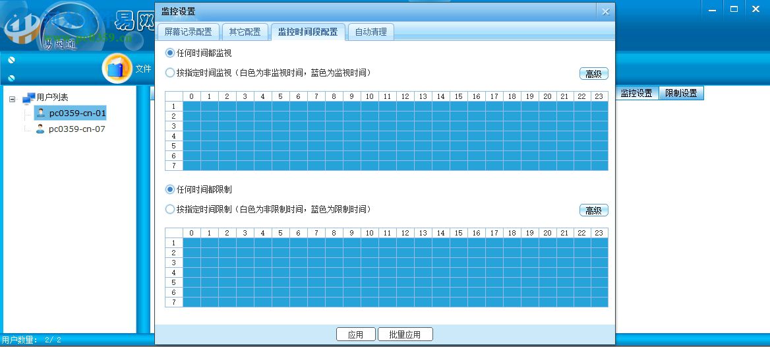The image size is (770, 347).
Task: Click hour 0 header in restriction grid
Action: pyautogui.click(x=192, y=233)
